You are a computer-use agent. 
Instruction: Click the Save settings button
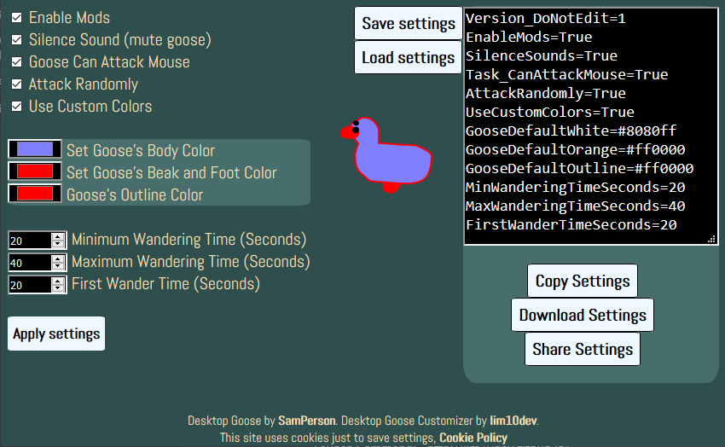click(x=409, y=23)
